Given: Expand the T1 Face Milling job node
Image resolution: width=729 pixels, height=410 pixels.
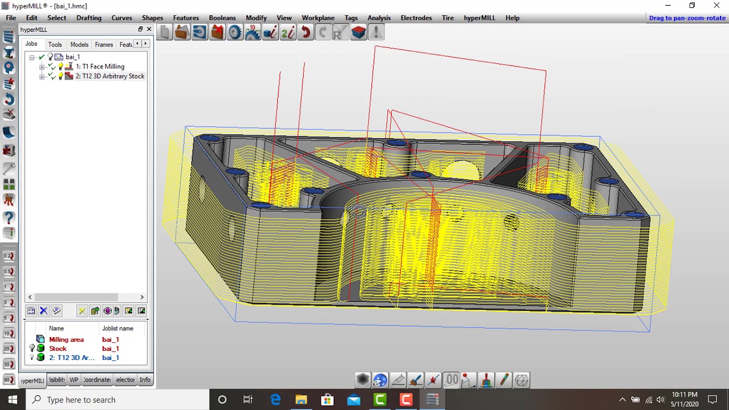Looking at the screenshot, I should pyautogui.click(x=42, y=67).
